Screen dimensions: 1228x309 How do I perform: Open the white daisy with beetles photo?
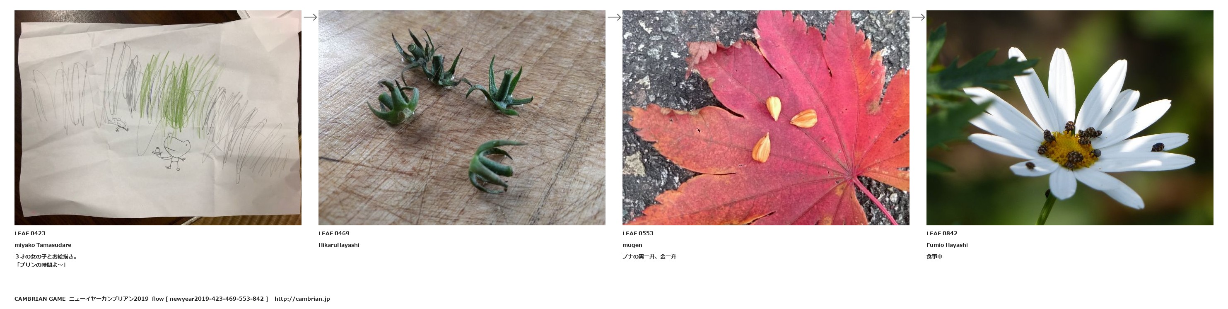click(1070, 118)
